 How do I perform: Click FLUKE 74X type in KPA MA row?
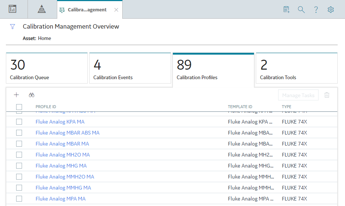point(294,122)
